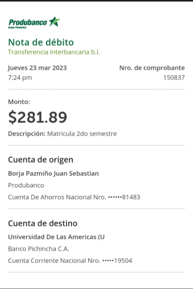
Task: Click the sender name "Borja Pazmiño Juan Sebastian"
Action: point(53,173)
